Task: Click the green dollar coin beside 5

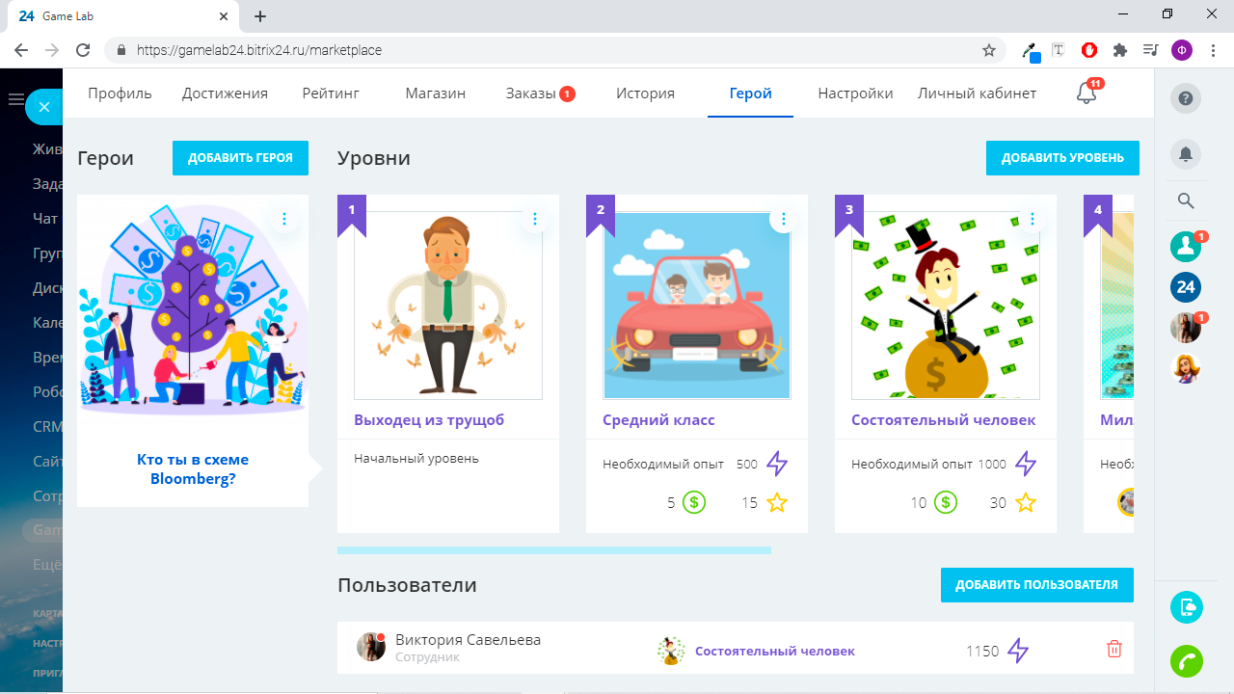Action: click(x=694, y=502)
